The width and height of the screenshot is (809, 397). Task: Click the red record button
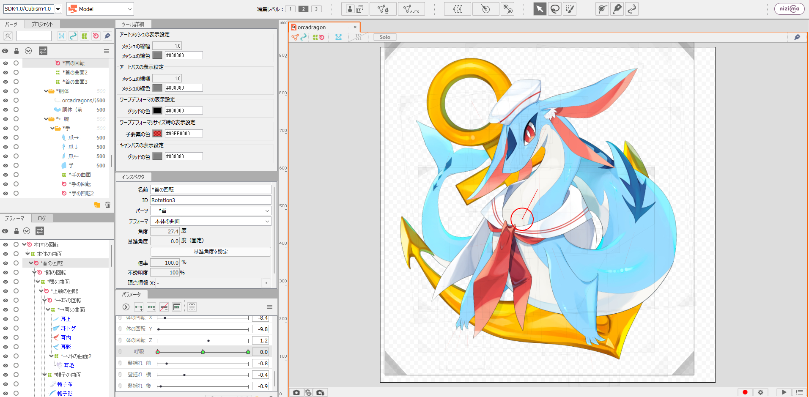point(745,392)
